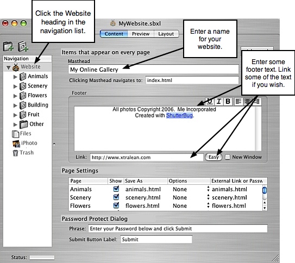Image resolution: width=295 pixels, height=263 pixels.
Task: Click the add gallery page toolbar icon
Action: 23,46
